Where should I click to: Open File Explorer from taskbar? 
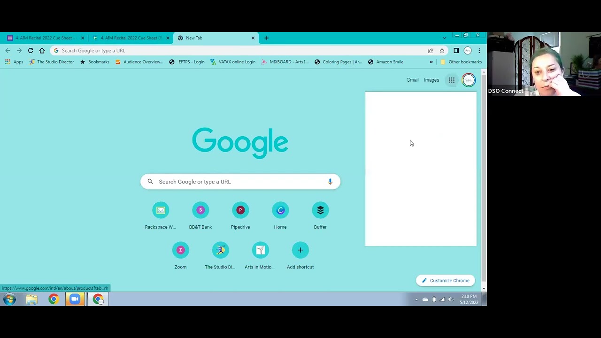click(x=31, y=300)
